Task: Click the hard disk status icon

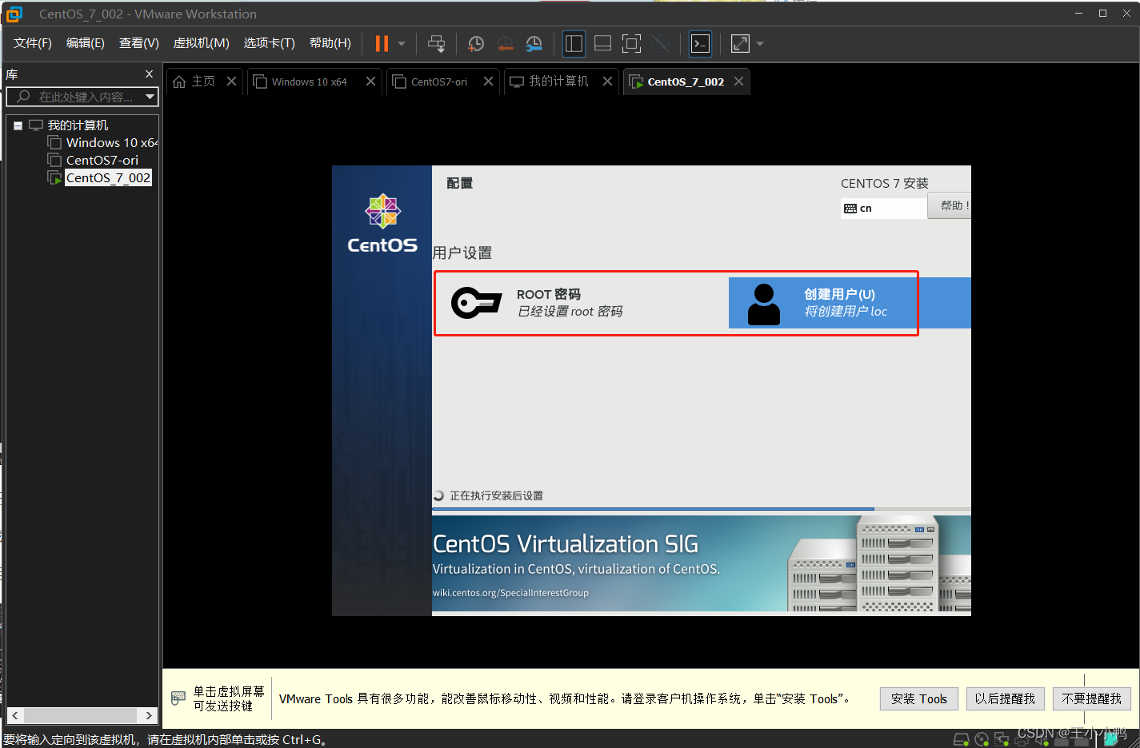Action: [962, 739]
